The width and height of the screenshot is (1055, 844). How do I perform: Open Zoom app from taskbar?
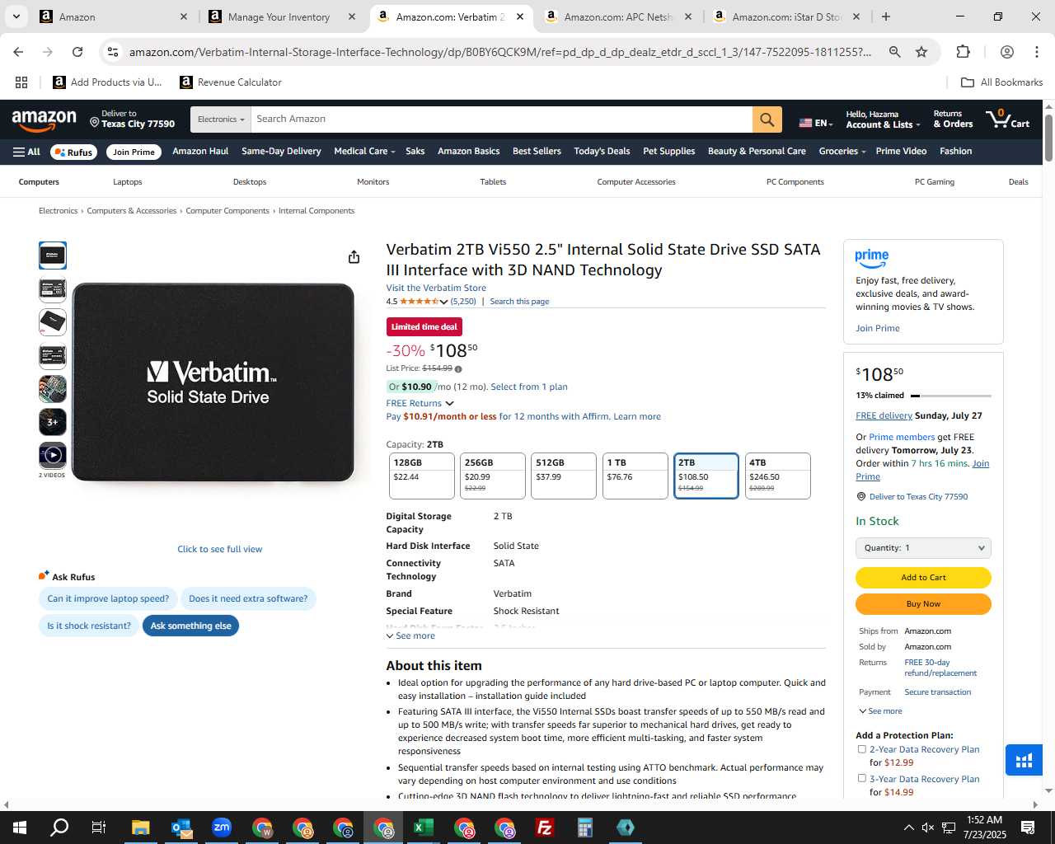coord(221,828)
